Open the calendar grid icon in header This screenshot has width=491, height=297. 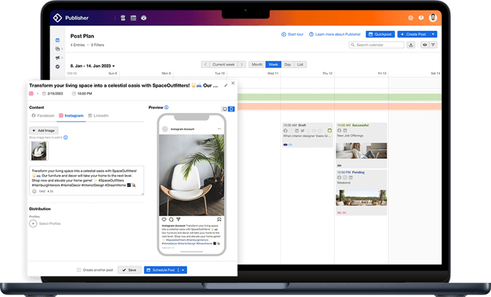[133, 18]
